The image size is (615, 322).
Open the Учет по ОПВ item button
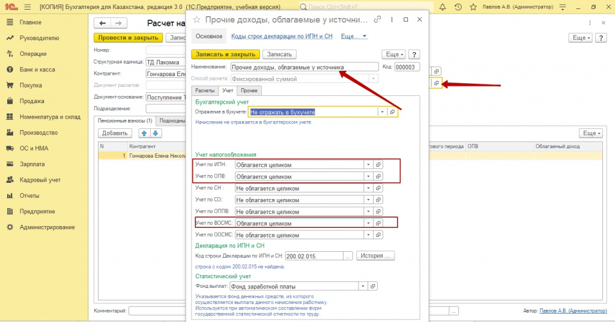[x=378, y=177]
